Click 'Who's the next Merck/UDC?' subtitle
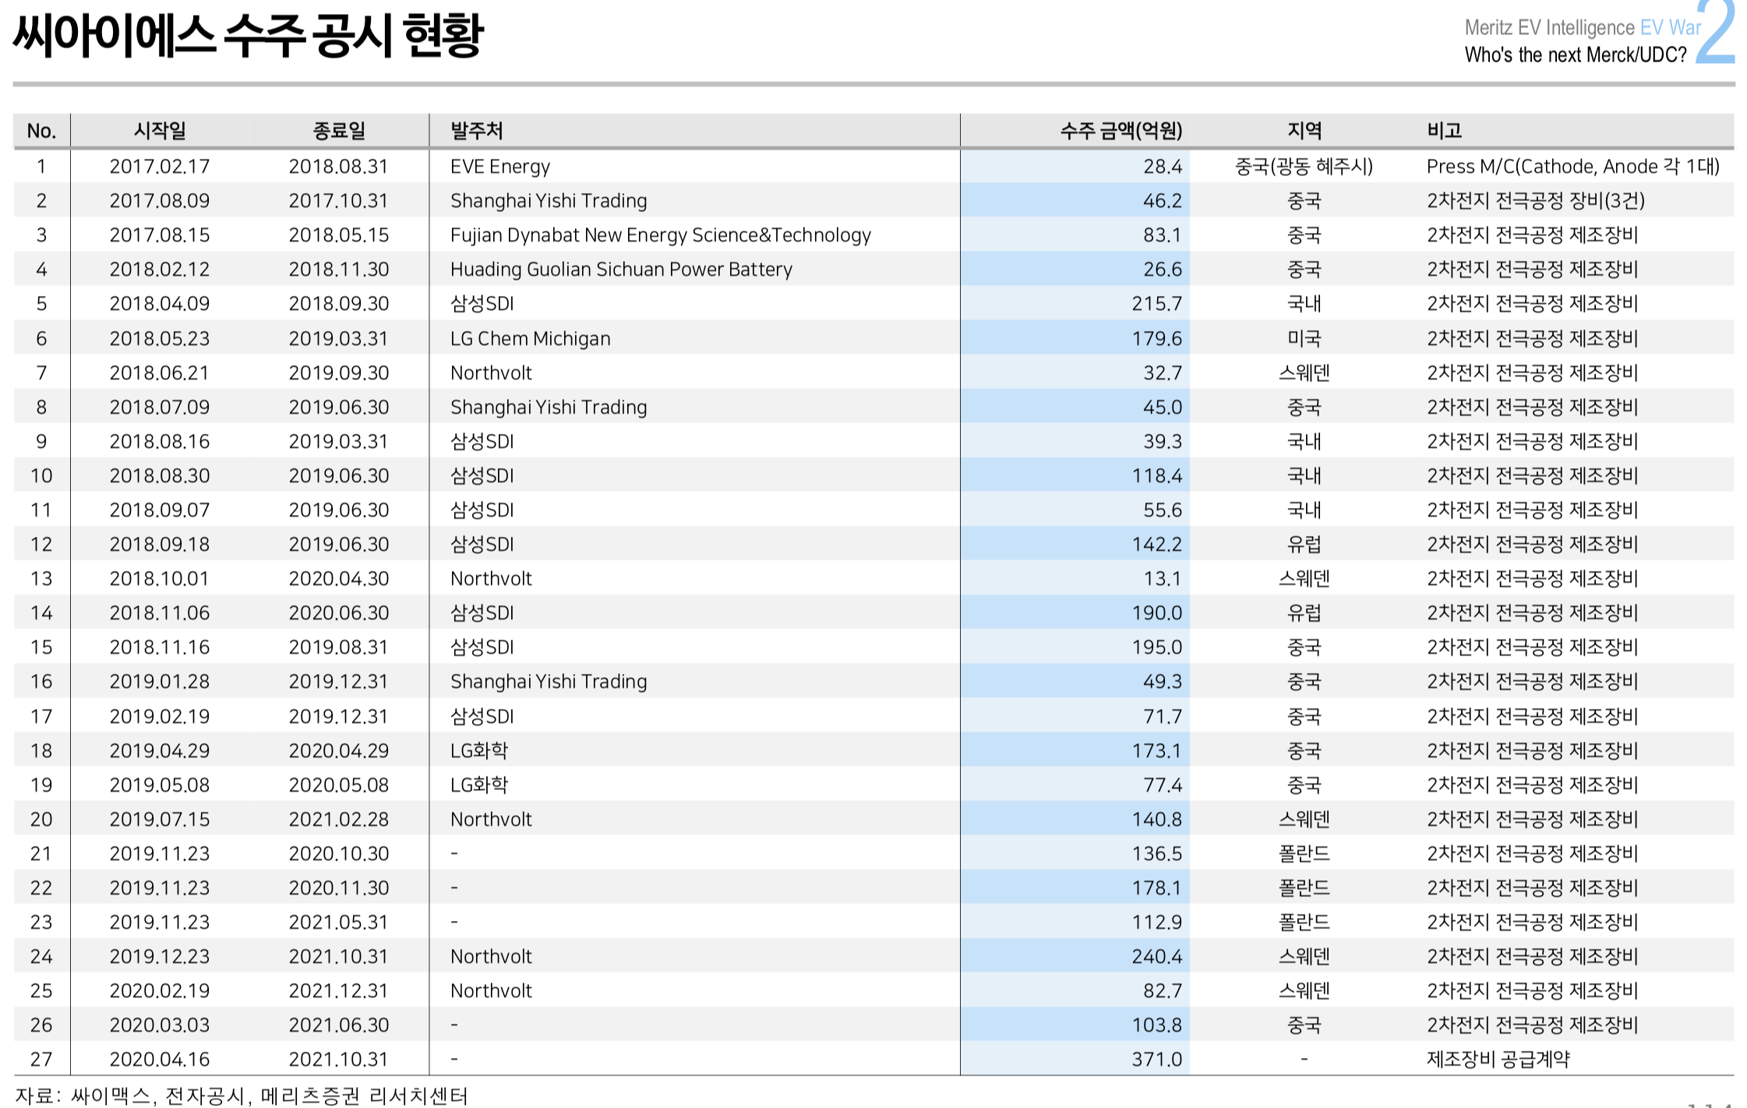This screenshot has width=1747, height=1108. pyautogui.click(x=1575, y=55)
